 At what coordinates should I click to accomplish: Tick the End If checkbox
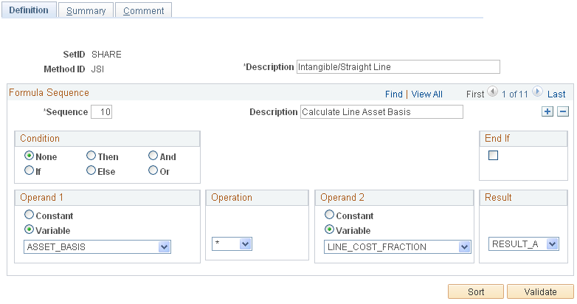[x=494, y=156]
